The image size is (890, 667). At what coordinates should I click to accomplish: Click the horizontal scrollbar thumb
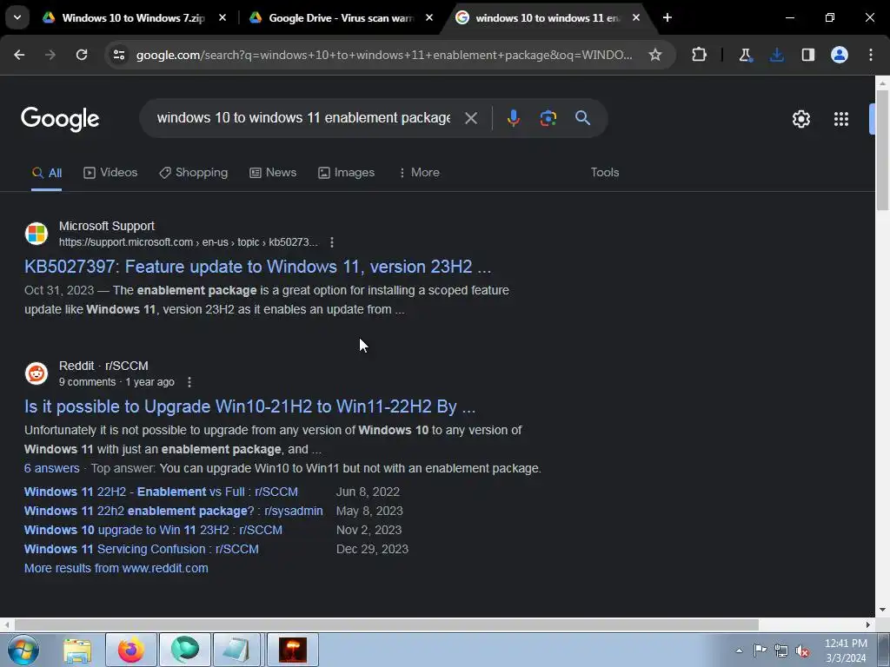coord(386,624)
